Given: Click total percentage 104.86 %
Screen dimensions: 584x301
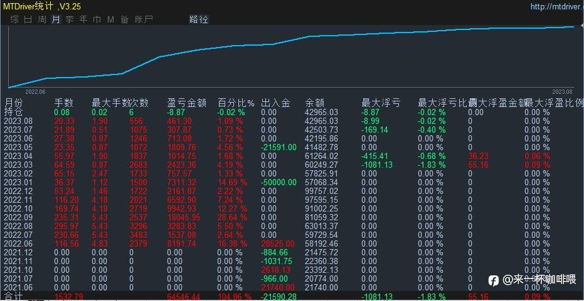Looking at the screenshot, I should point(235,297).
